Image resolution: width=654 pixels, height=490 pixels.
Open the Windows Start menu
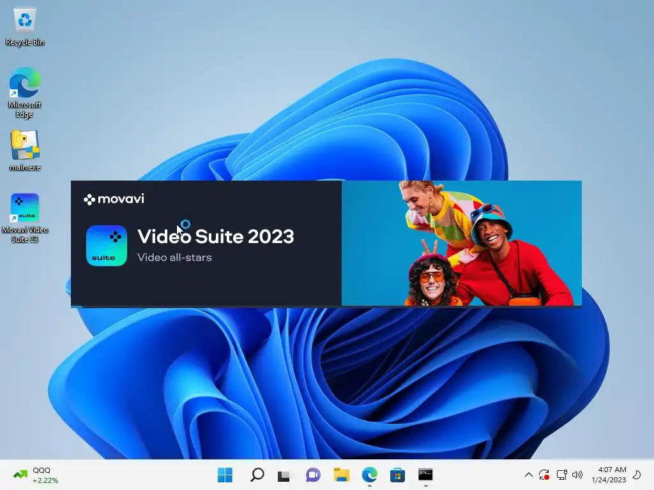pyautogui.click(x=225, y=475)
